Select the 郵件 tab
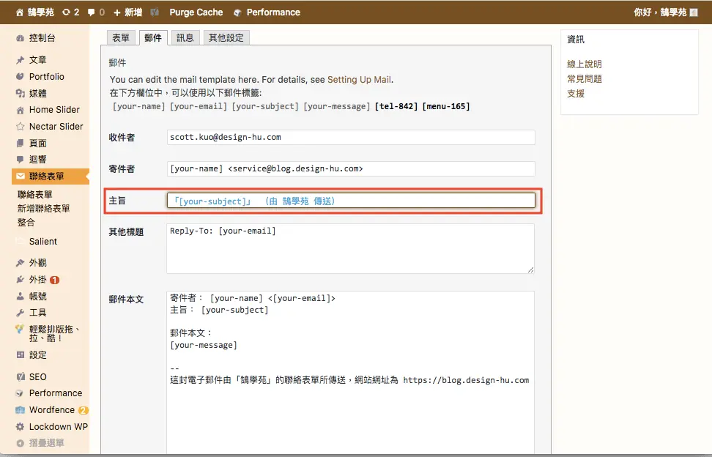The width and height of the screenshot is (712, 457). tap(153, 37)
